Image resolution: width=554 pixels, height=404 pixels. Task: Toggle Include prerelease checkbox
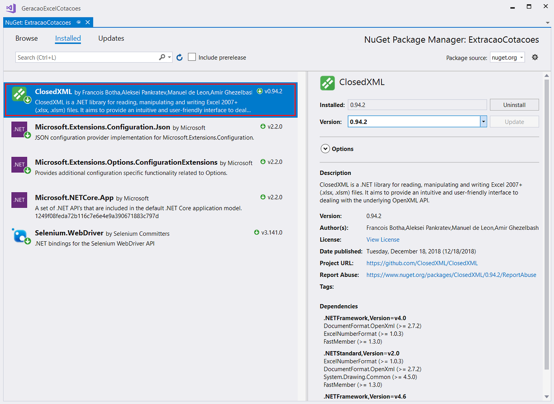tap(192, 57)
